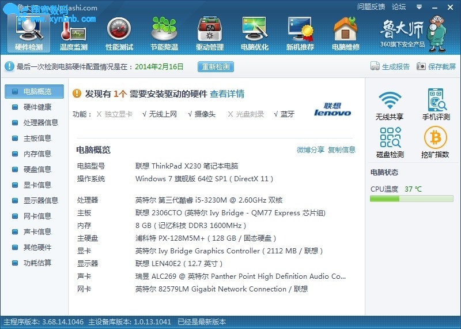The width and height of the screenshot is (461, 329).
Task: Open 查看详情 driver details link
Action: pyautogui.click(x=227, y=94)
